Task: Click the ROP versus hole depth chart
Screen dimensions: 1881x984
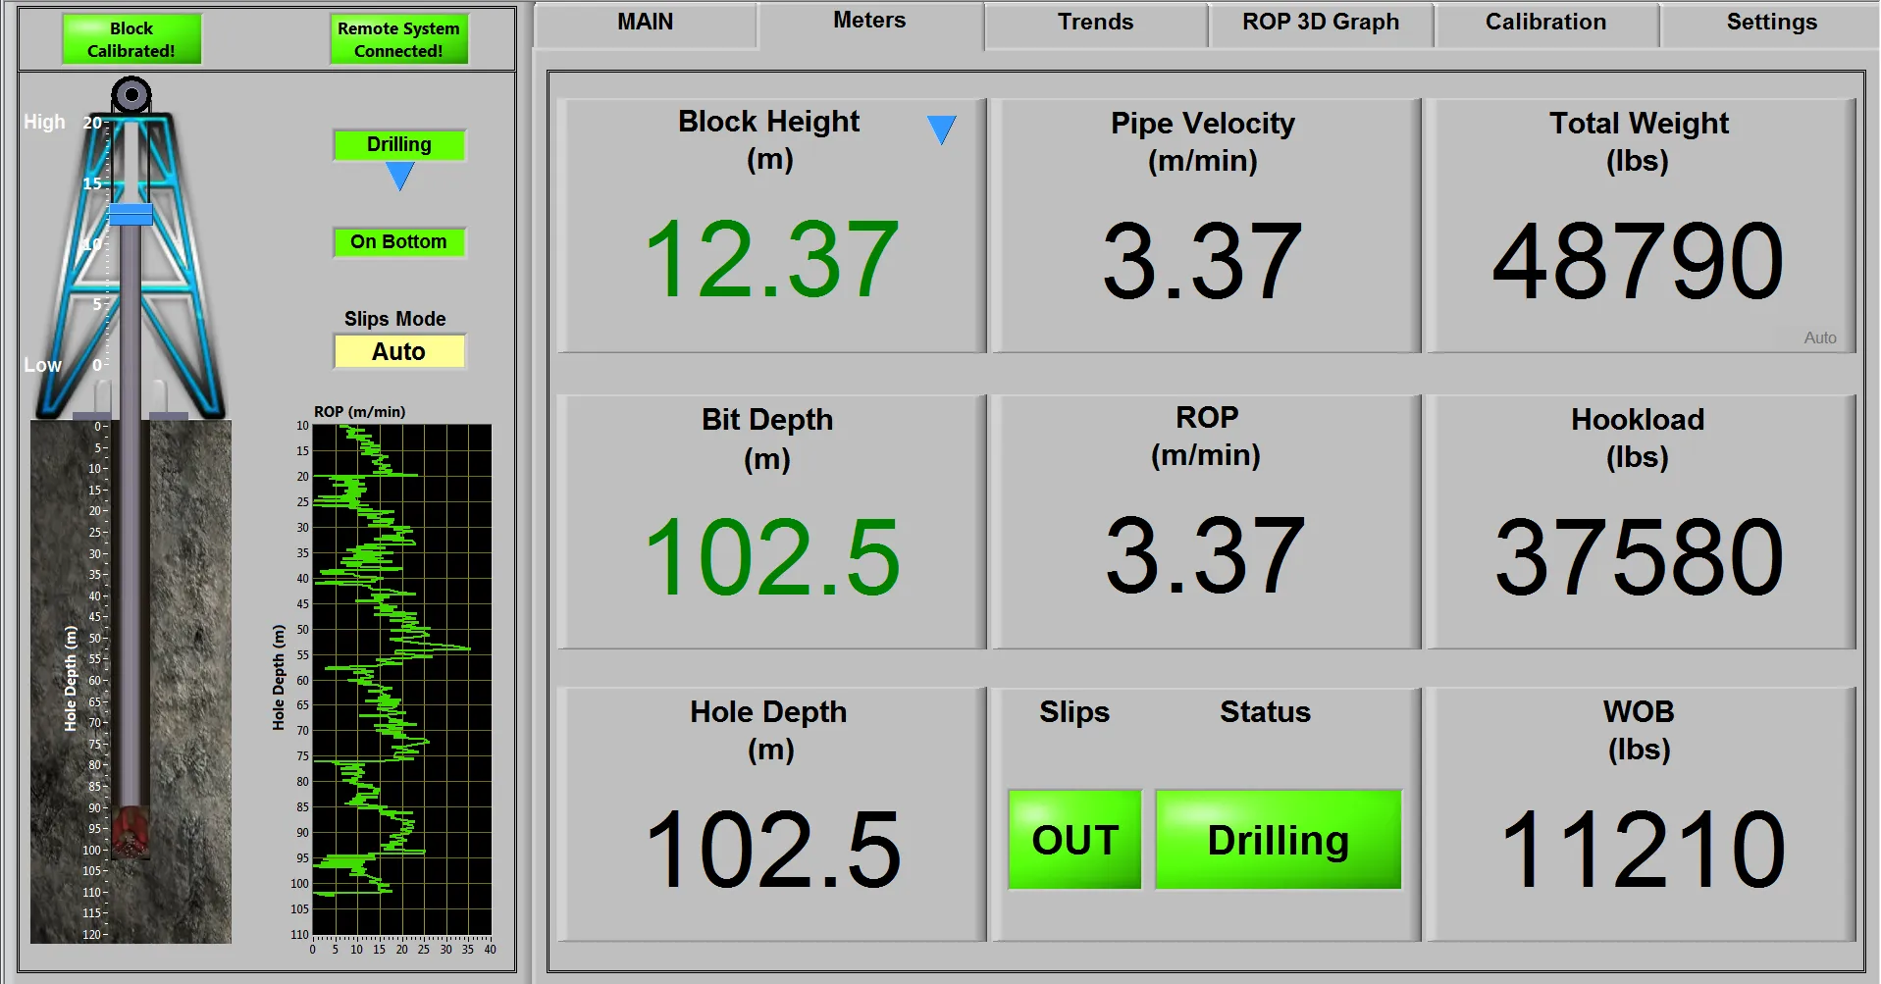Action: coord(401,679)
